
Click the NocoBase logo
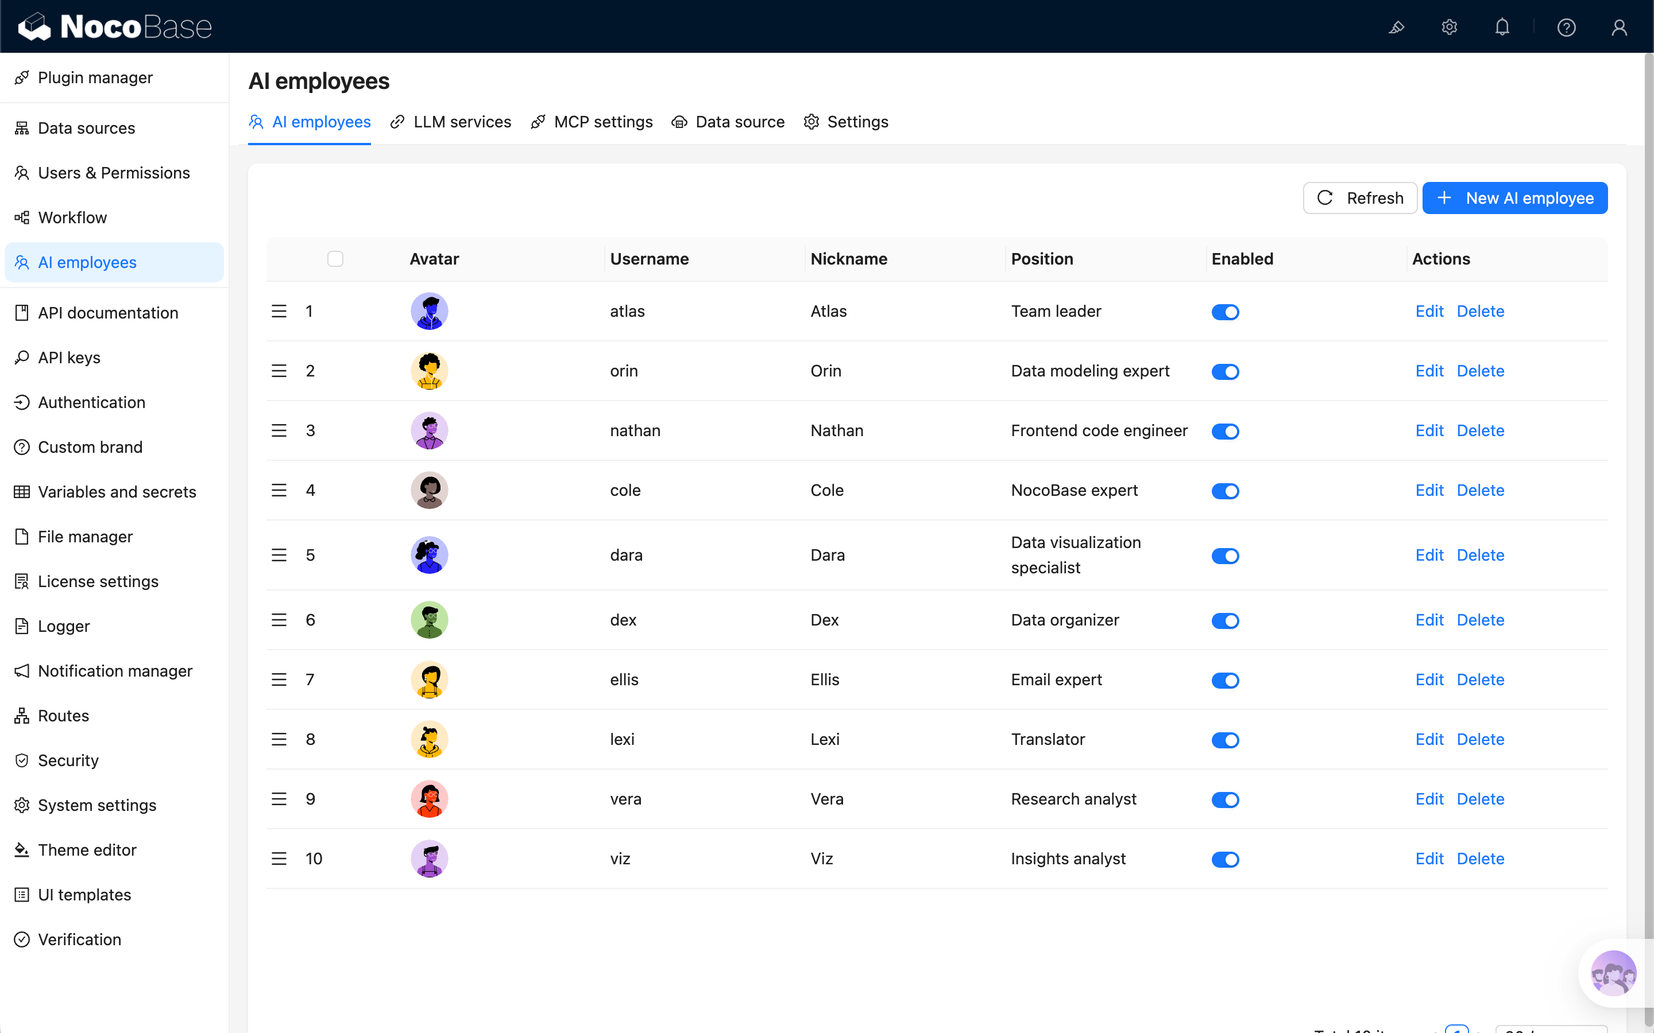tap(115, 28)
